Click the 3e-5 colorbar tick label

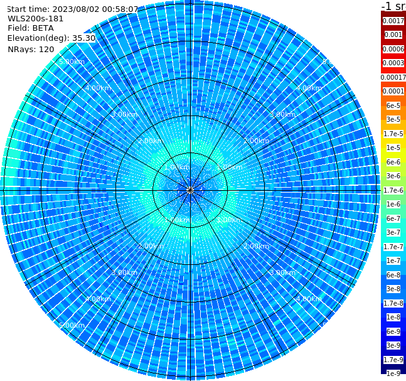click(x=393, y=119)
